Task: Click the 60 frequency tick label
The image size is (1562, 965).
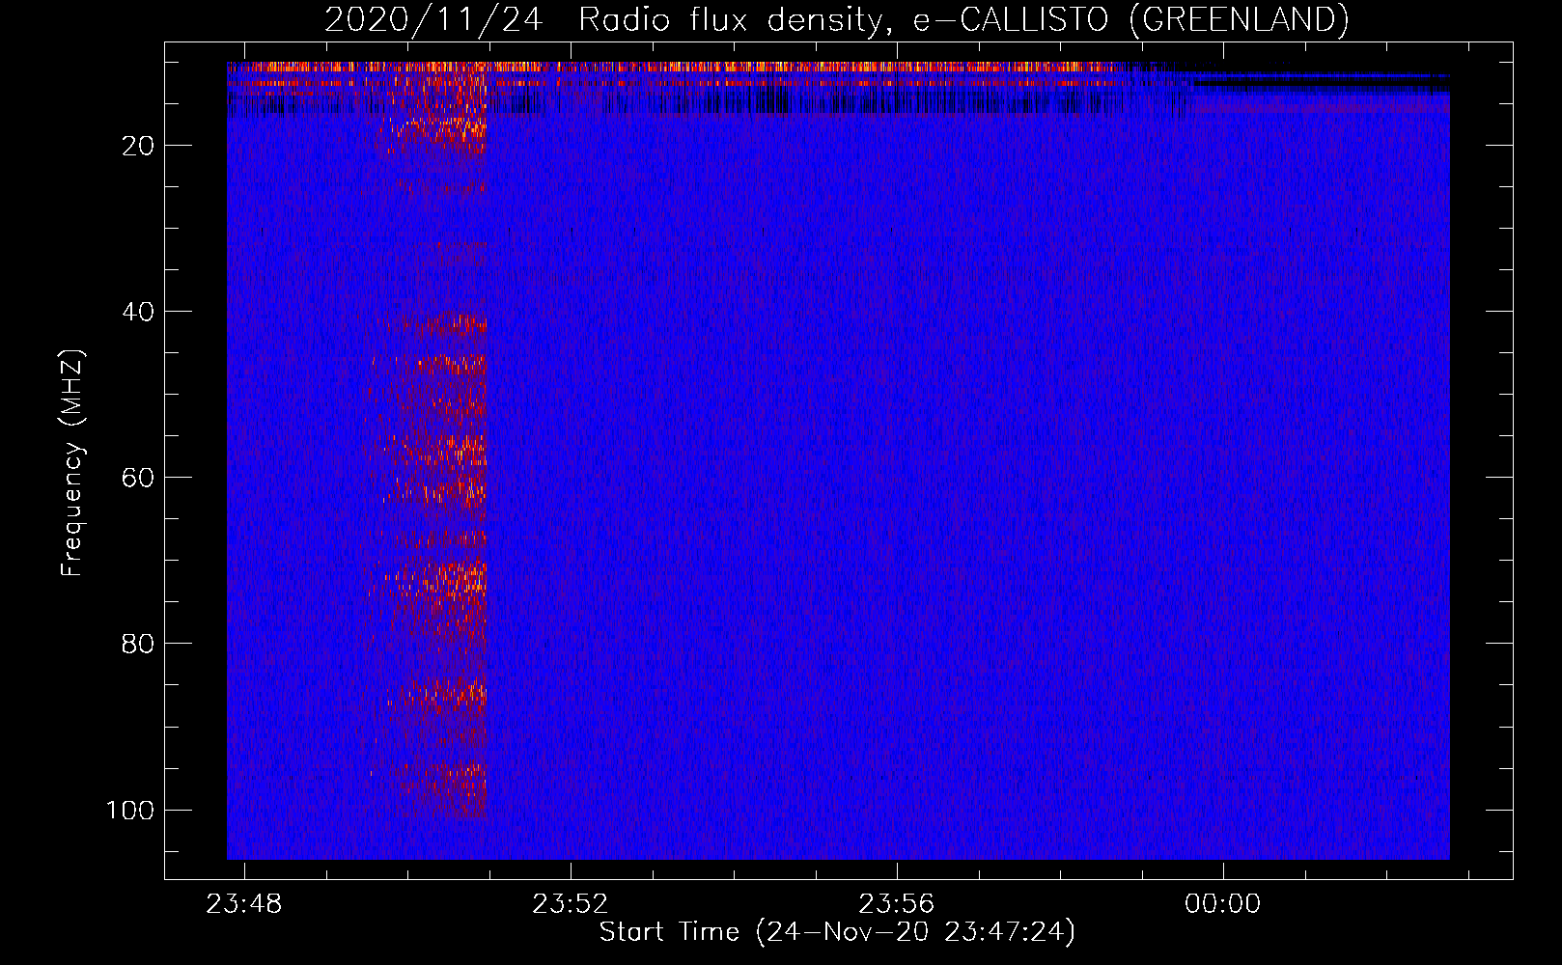Action: (x=138, y=478)
